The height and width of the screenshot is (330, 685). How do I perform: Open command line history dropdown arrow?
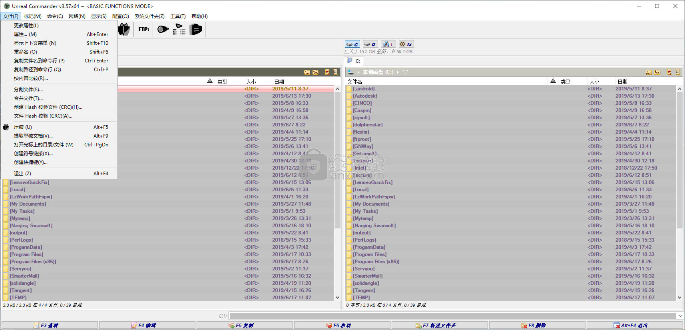680,316
